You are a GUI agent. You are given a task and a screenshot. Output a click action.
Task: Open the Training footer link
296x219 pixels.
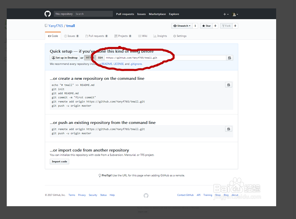pyautogui.click(x=208, y=195)
